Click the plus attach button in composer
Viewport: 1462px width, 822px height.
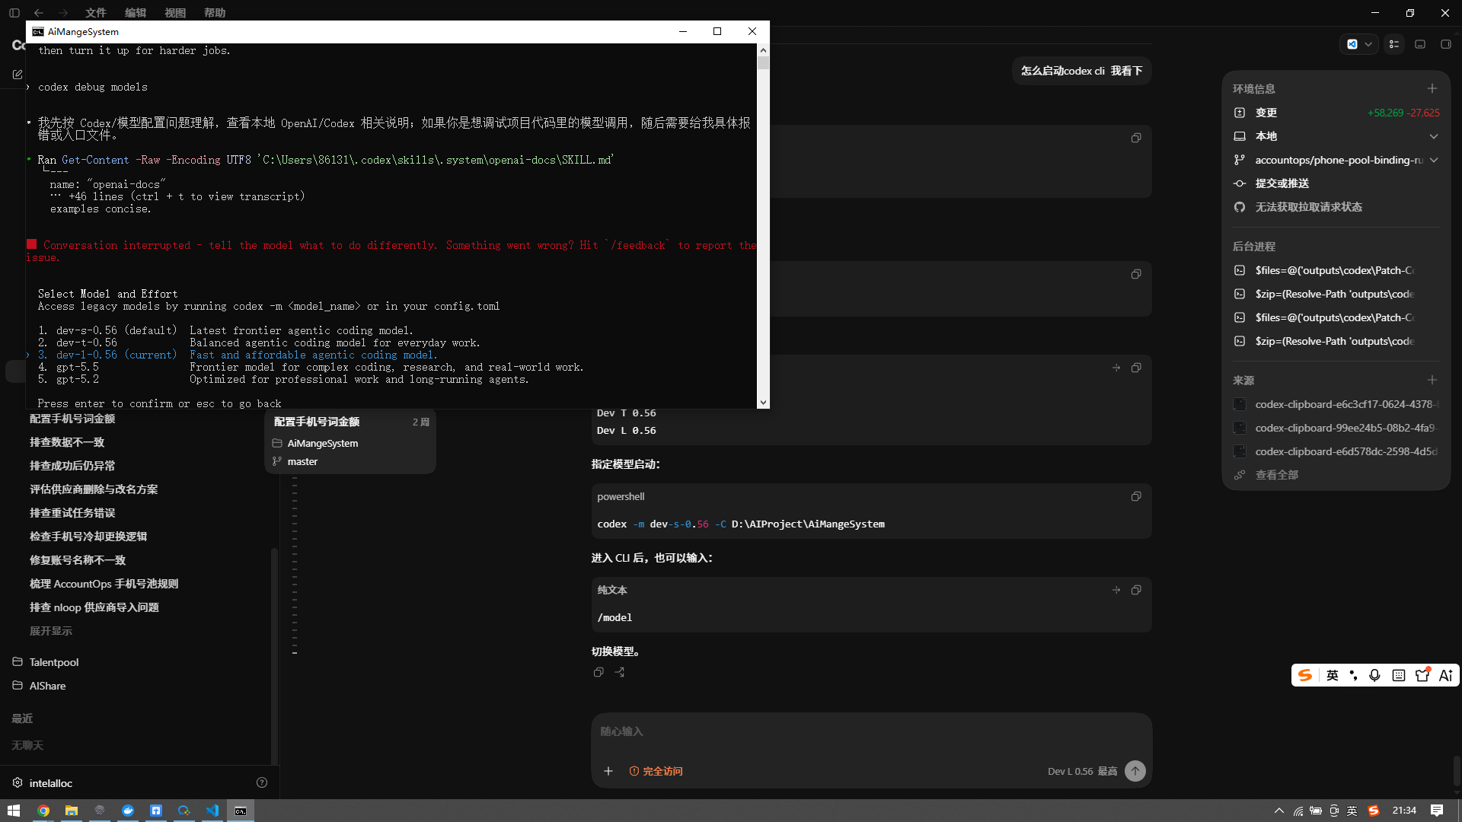pos(608,771)
